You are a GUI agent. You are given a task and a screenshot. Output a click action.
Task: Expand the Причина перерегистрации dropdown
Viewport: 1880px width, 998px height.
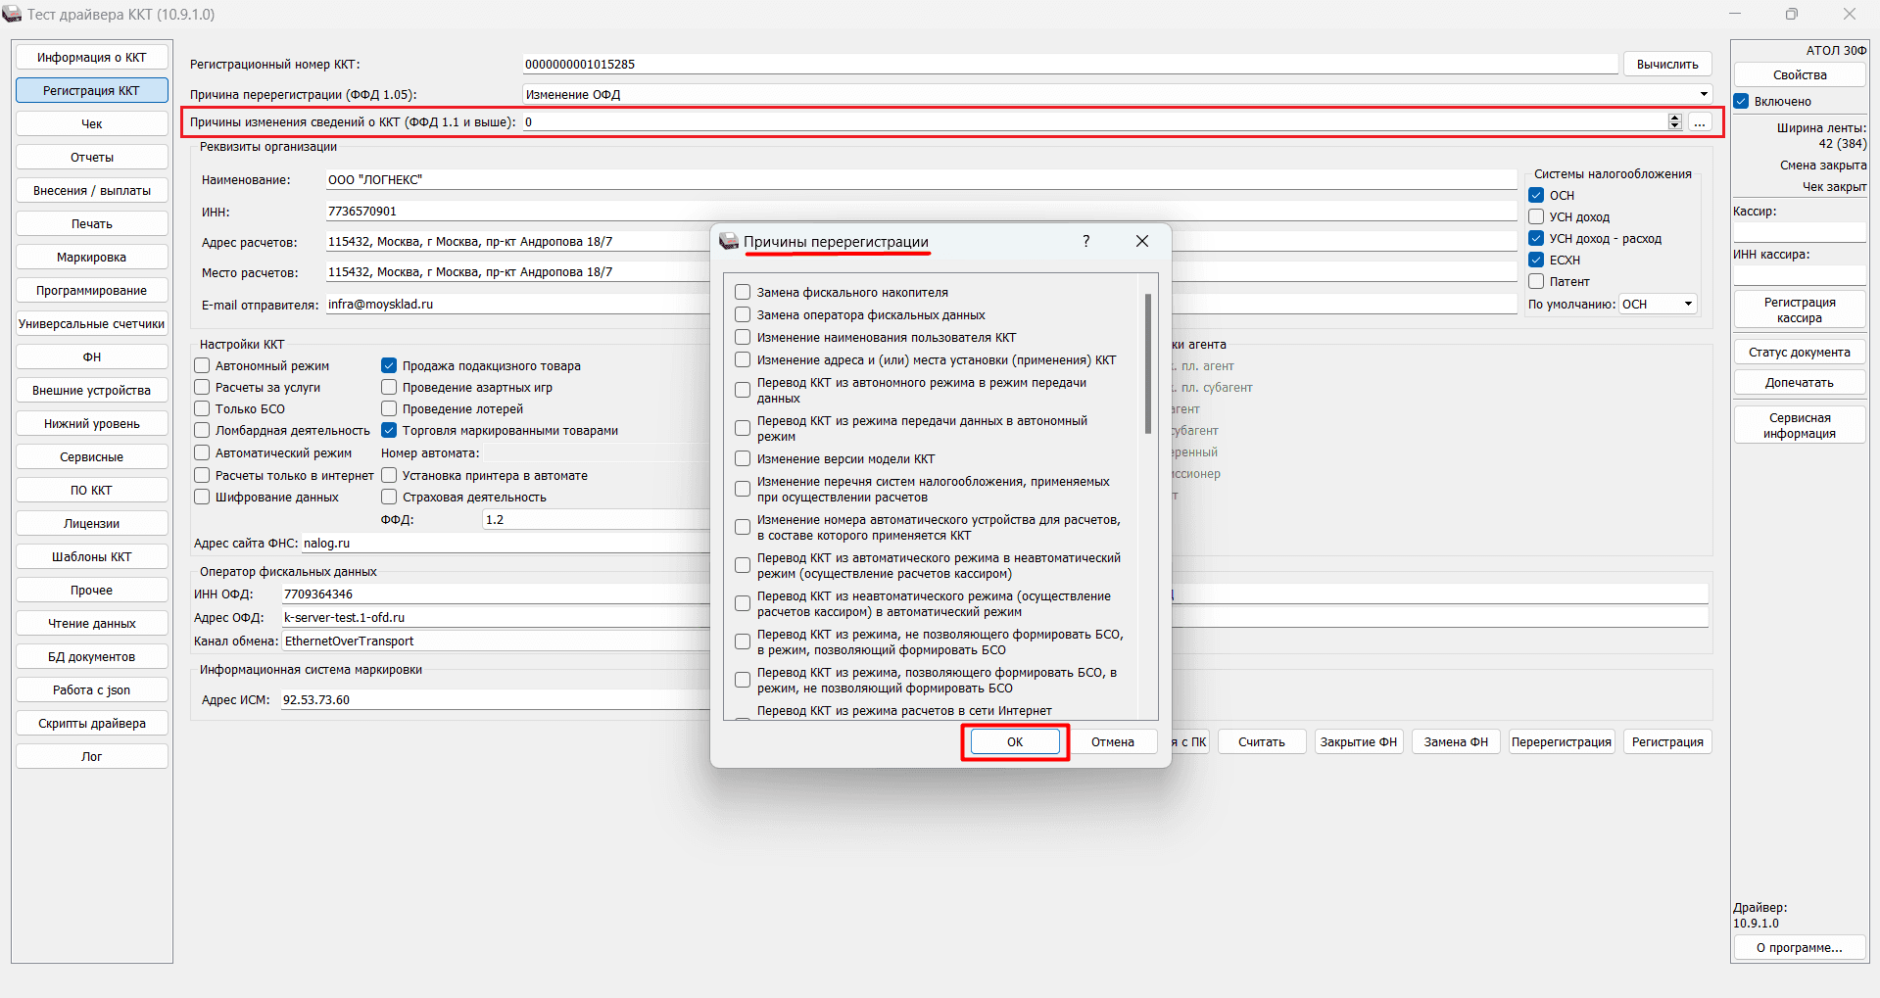(x=1704, y=95)
